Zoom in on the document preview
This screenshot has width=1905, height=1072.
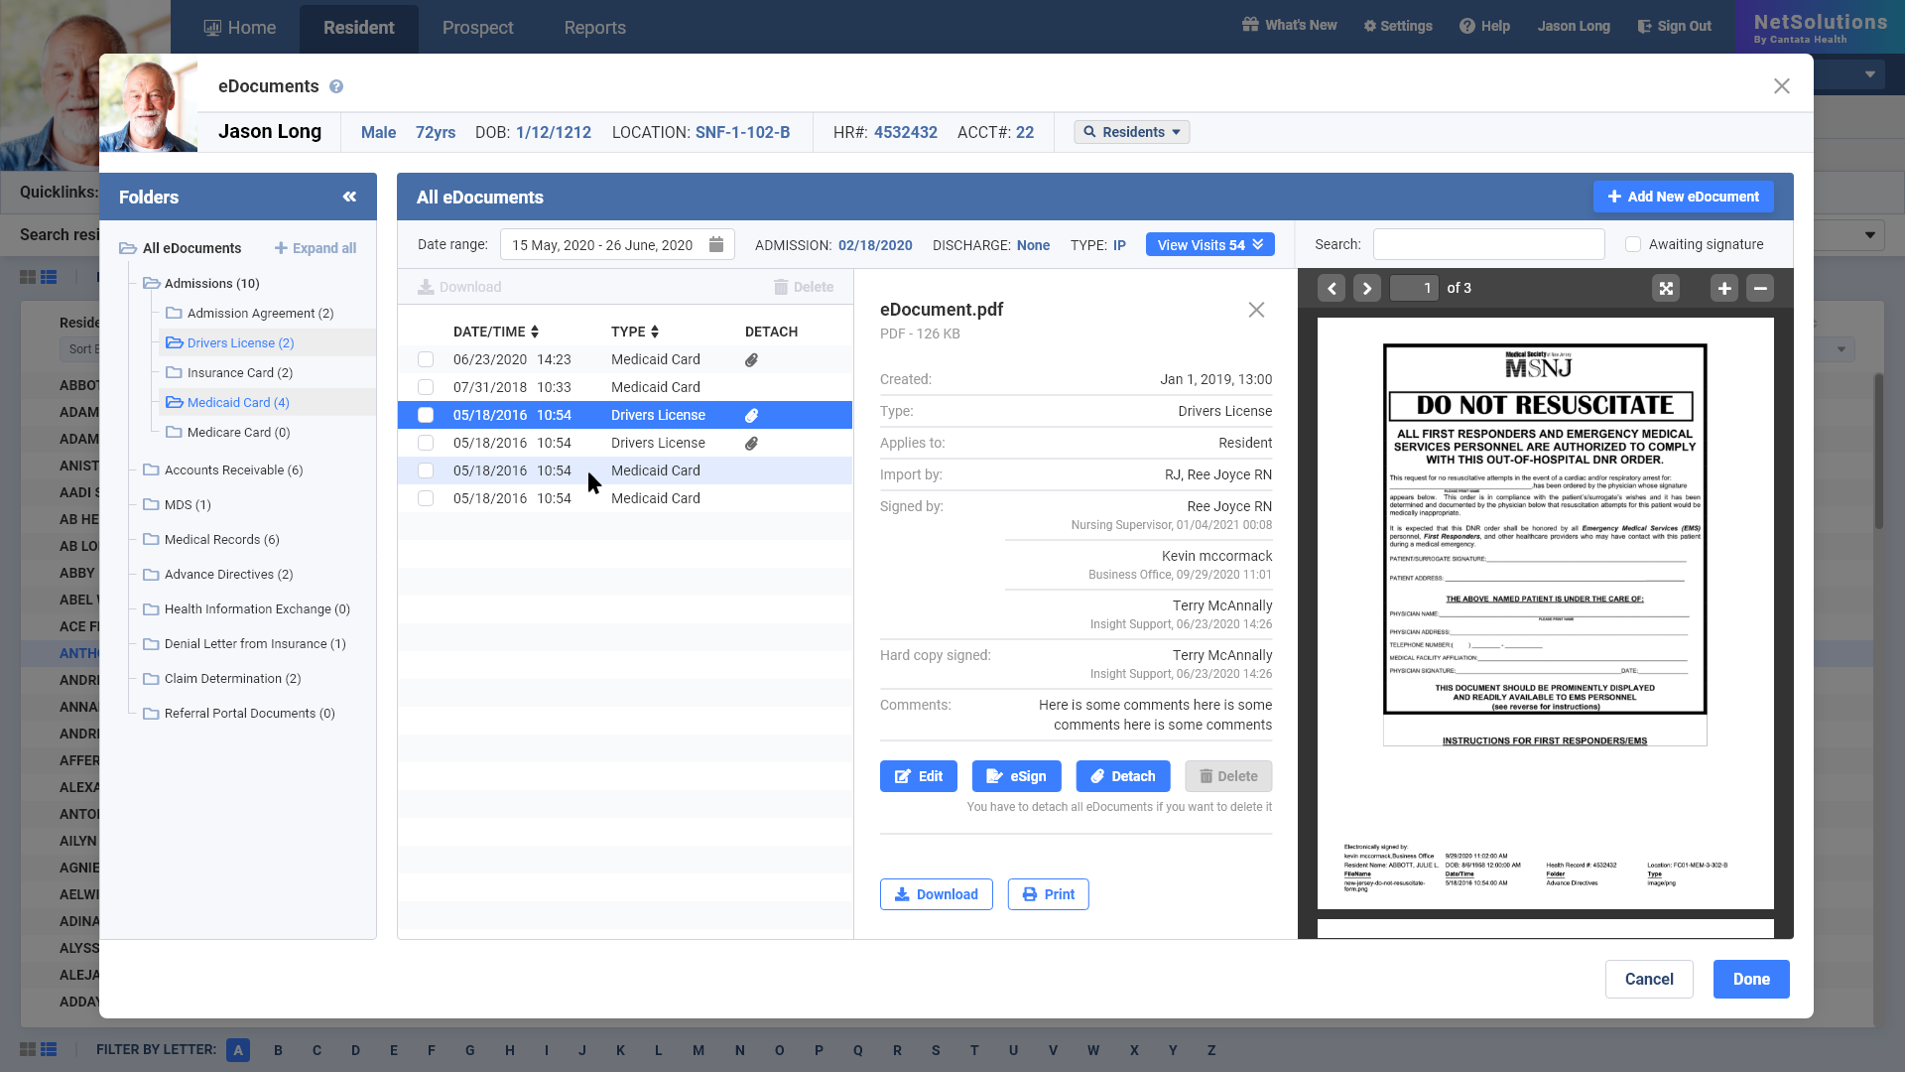pos(1724,288)
